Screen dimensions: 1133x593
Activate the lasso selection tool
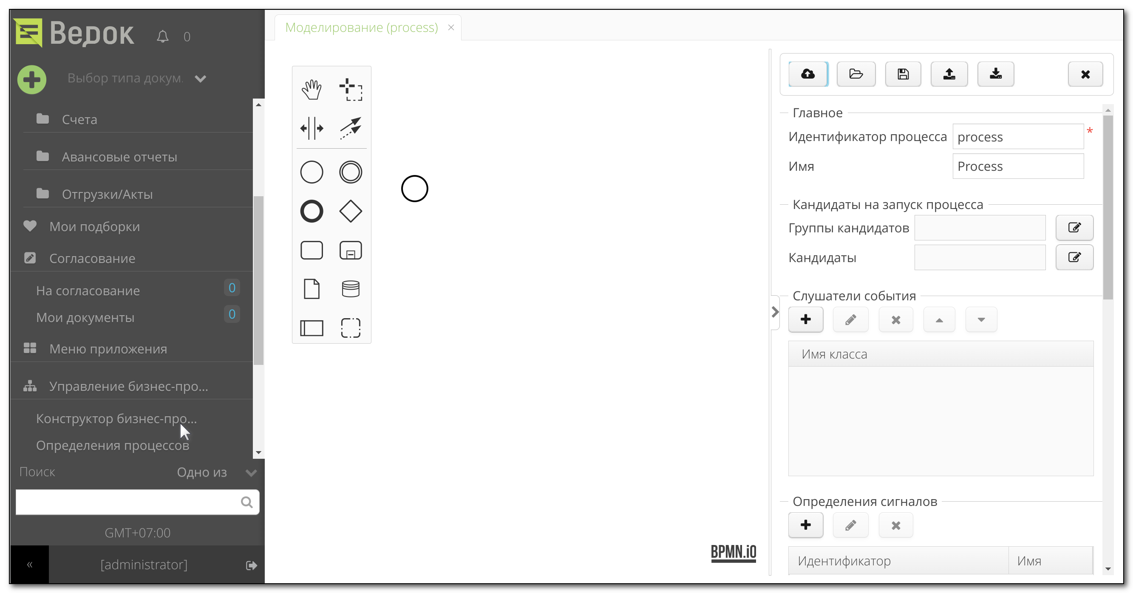coord(351,89)
